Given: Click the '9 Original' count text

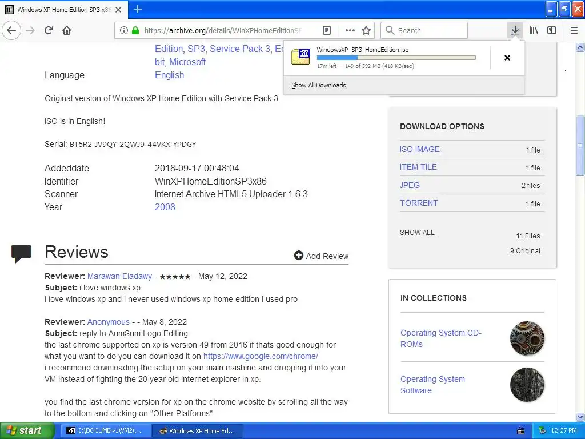Looking at the screenshot, I should [x=525, y=251].
